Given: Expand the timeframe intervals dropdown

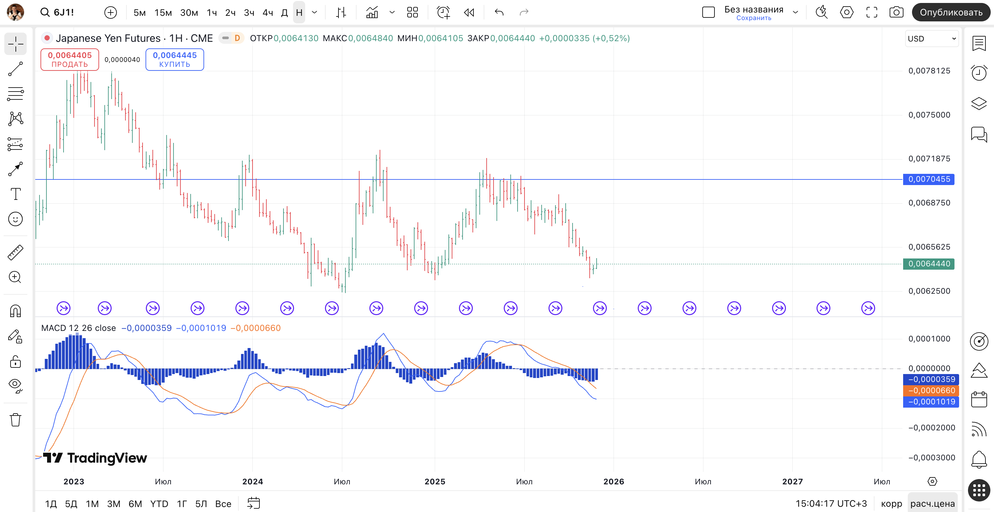Looking at the screenshot, I should click(x=314, y=12).
